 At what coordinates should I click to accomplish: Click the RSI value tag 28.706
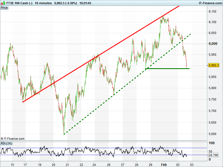(214, 155)
